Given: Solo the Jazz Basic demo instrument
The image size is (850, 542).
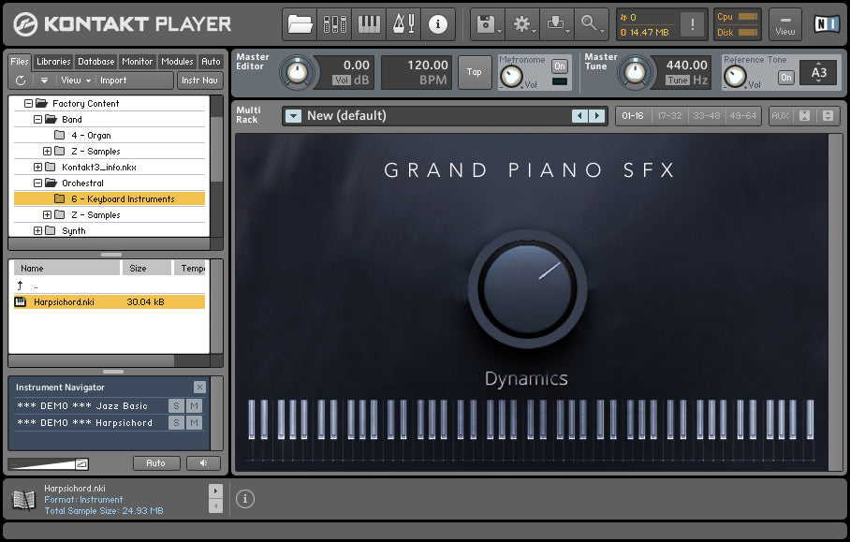Looking at the screenshot, I should (x=176, y=406).
